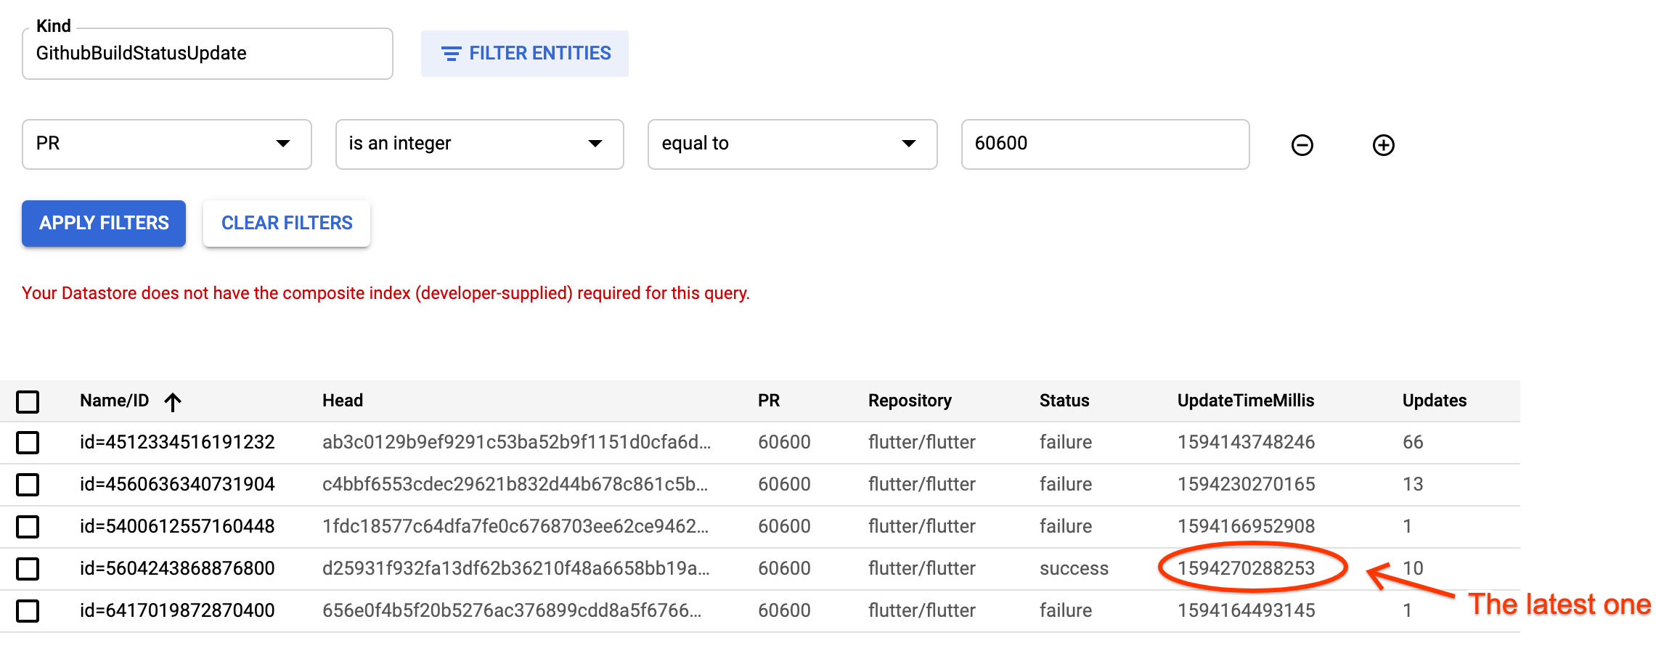Remove the PR filter row
The height and width of the screenshot is (672, 1656).
point(1302,144)
